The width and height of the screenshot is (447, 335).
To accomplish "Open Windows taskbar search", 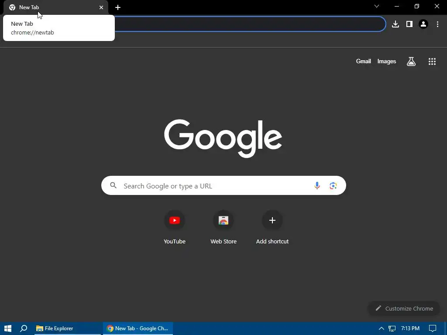I will [x=24, y=328].
